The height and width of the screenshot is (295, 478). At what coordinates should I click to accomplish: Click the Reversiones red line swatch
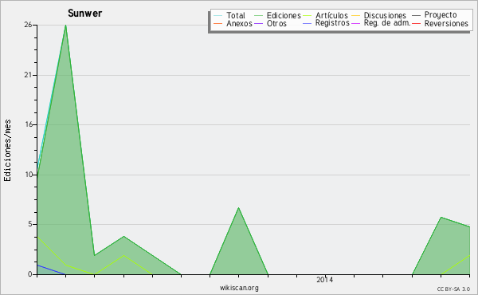[x=416, y=23]
